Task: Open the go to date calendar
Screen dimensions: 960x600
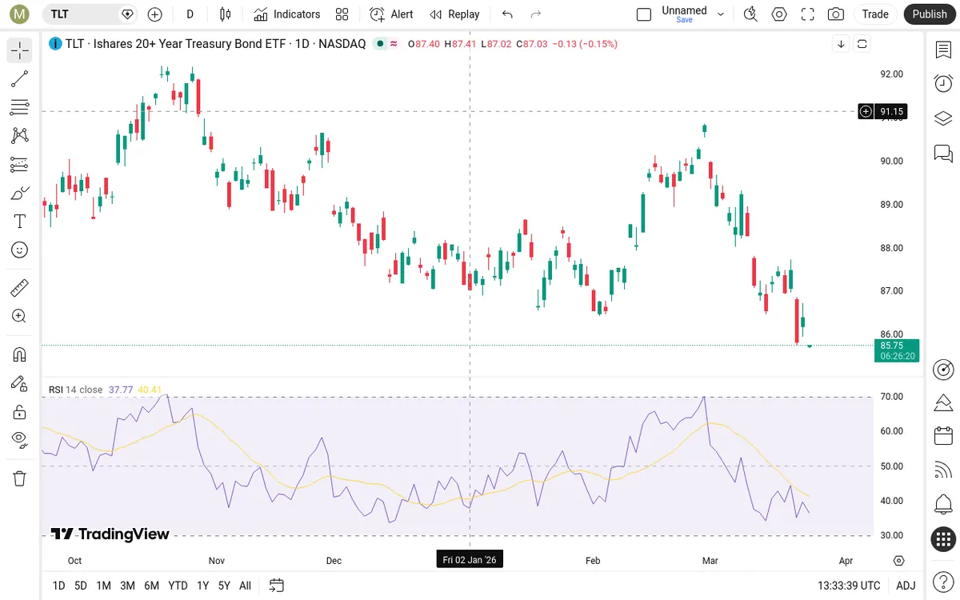Action: click(277, 586)
